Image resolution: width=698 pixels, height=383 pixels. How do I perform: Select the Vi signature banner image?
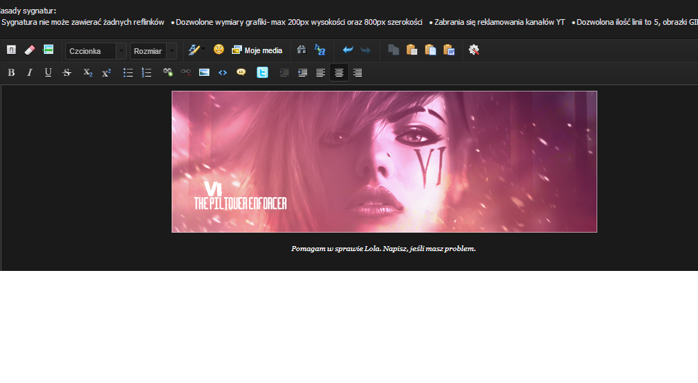[x=384, y=162]
